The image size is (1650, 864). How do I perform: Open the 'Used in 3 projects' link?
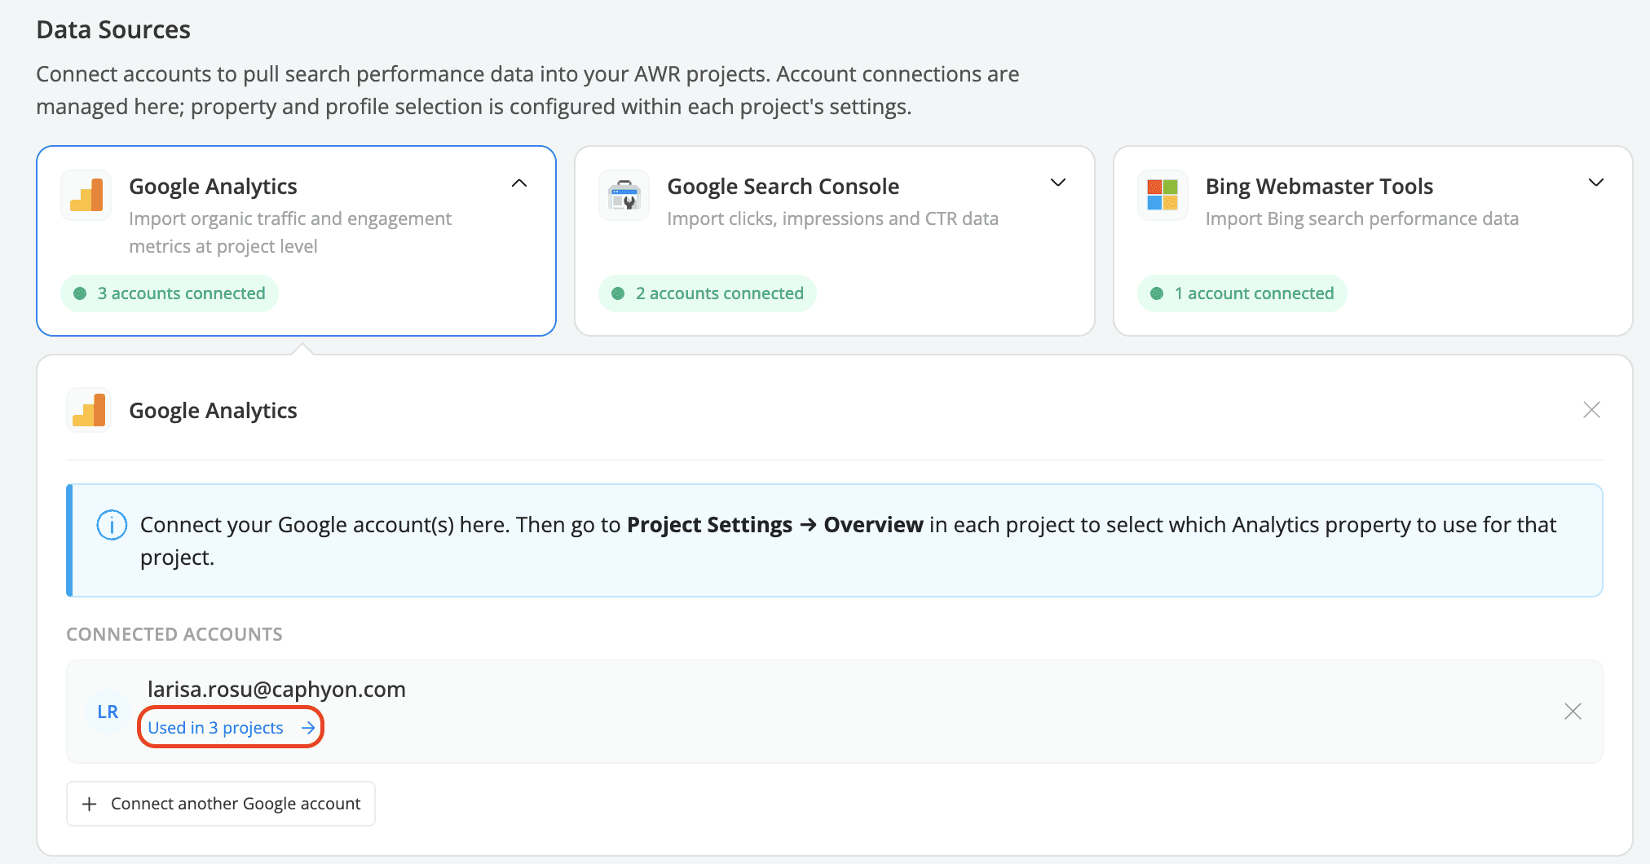tap(231, 728)
